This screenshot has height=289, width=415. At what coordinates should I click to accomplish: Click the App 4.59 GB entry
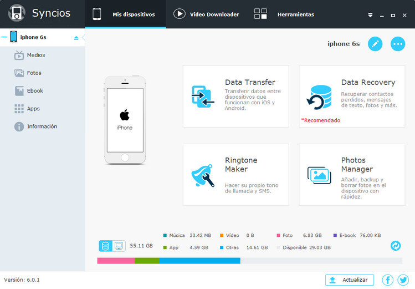point(186,247)
